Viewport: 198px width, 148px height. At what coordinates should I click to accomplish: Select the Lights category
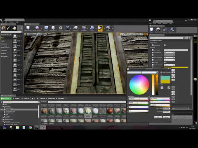click(3, 41)
